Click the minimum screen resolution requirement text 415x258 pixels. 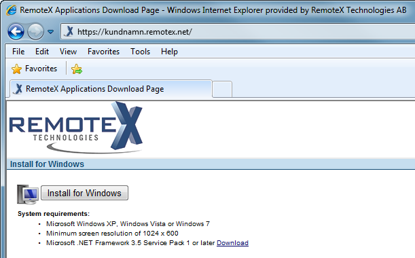pos(112,234)
